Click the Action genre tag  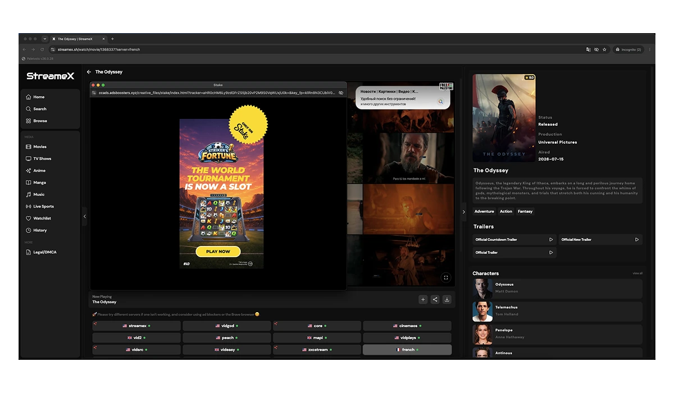(x=506, y=212)
